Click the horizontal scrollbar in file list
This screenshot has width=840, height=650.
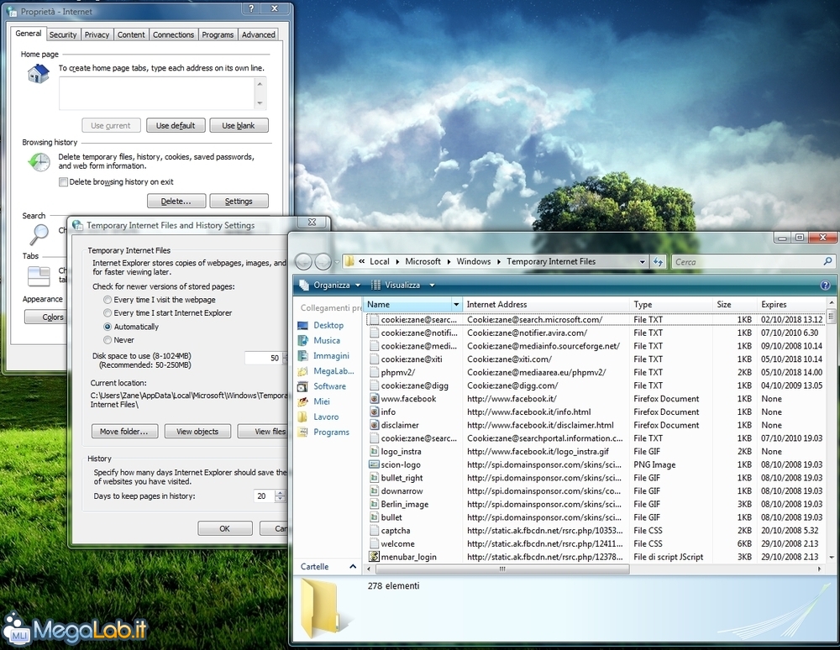pyautogui.click(x=502, y=569)
